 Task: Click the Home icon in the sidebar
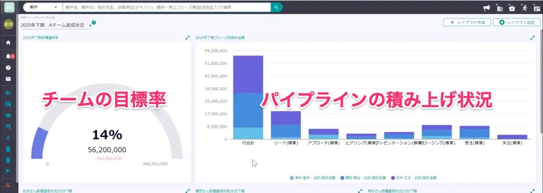pos(8,42)
